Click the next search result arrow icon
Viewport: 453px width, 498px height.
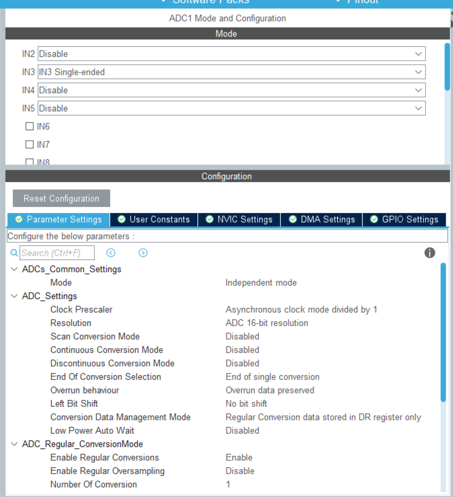pyautogui.click(x=143, y=253)
